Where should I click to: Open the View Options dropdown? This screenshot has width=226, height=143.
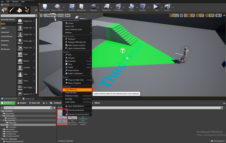(x=217, y=141)
